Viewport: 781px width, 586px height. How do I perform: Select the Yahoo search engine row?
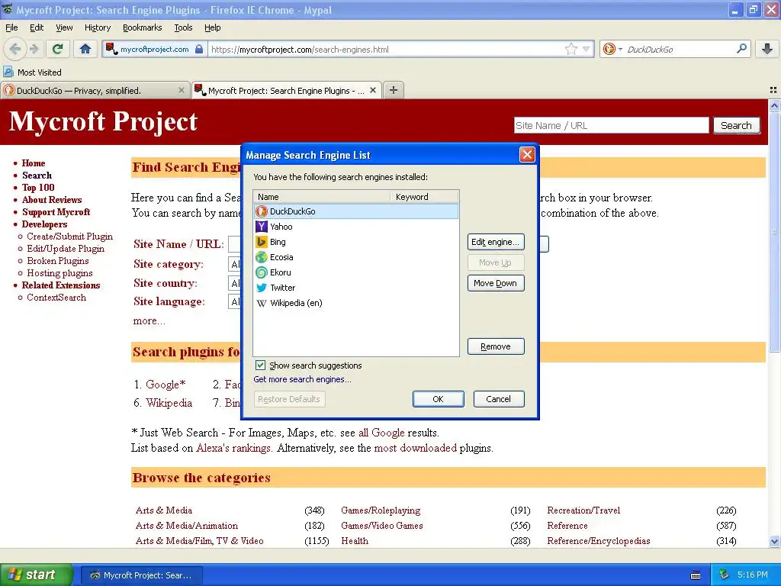(x=356, y=227)
